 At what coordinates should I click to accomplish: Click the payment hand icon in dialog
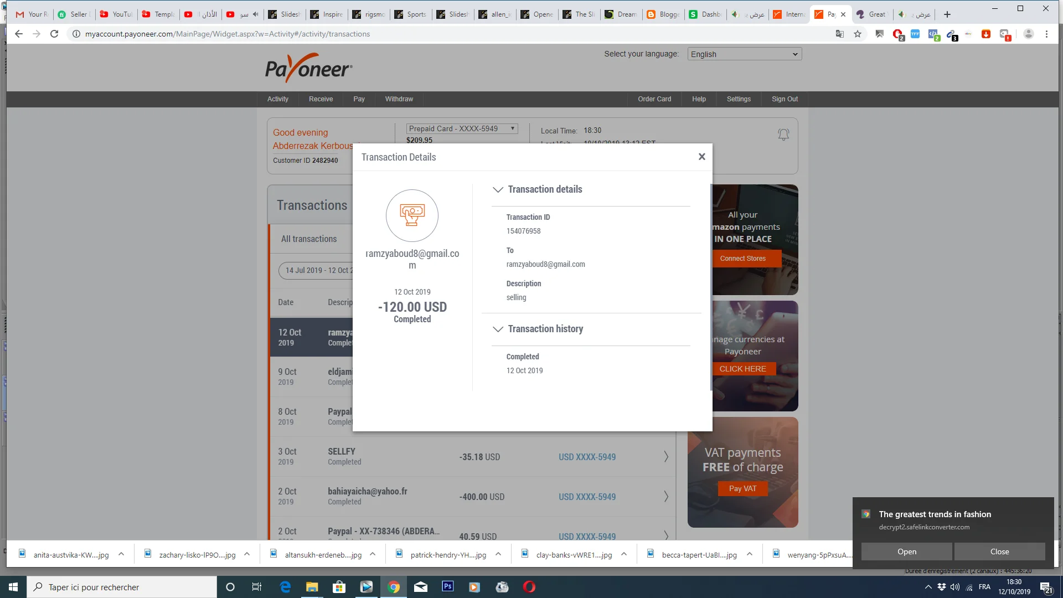(x=412, y=215)
